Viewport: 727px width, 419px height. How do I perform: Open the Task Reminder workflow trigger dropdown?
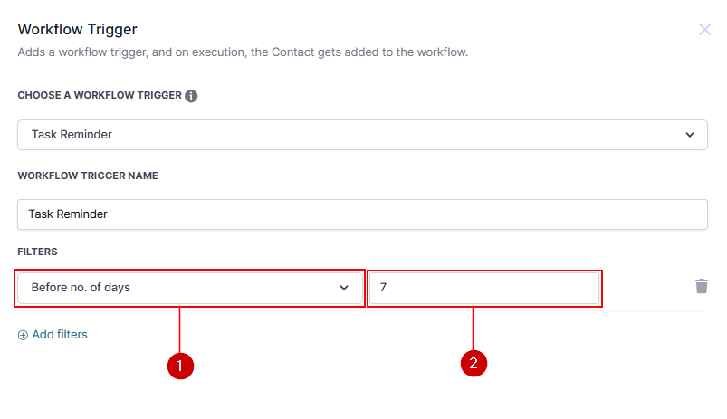[362, 135]
